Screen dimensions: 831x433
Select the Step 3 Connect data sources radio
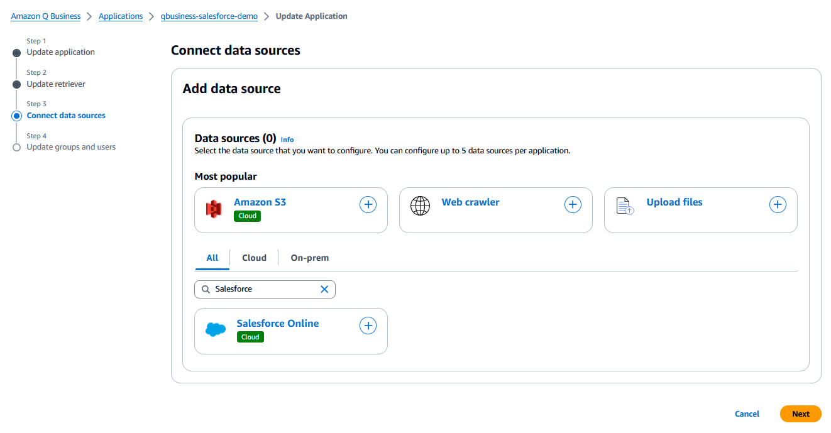pos(16,115)
